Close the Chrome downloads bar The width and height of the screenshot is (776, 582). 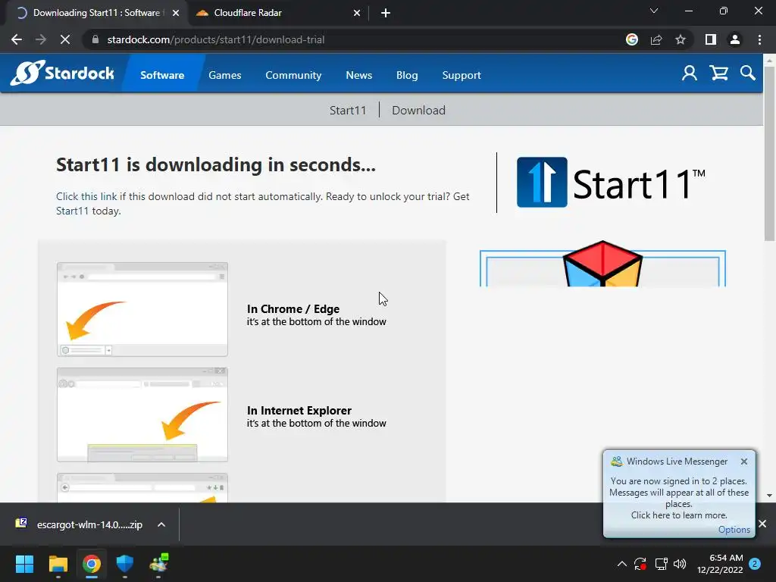pos(762,524)
